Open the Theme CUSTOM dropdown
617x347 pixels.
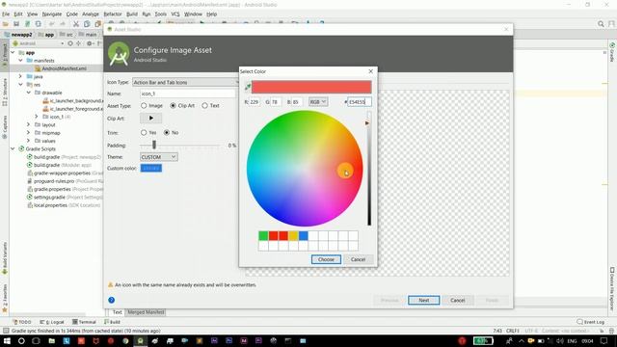point(158,157)
